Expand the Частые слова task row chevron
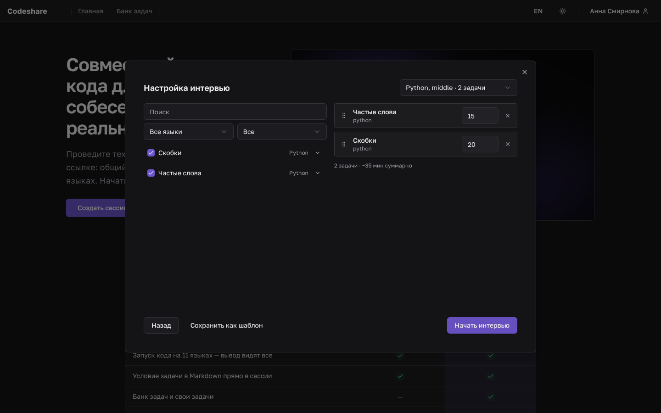This screenshot has width=661, height=413. coord(318,173)
